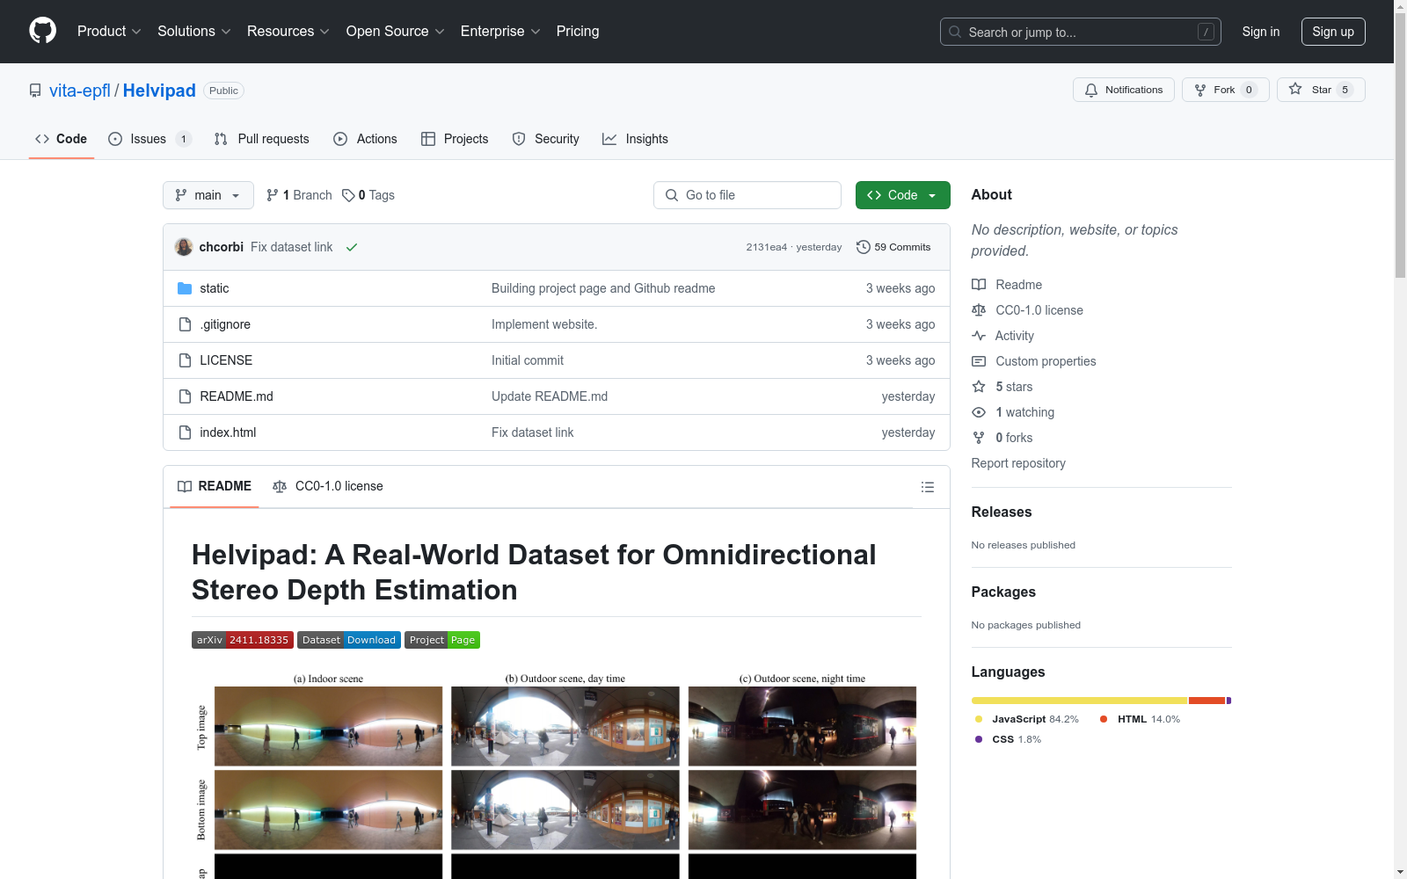Open the vita-epfl organization link
Image resolution: width=1407 pixels, height=879 pixels.
[x=80, y=91]
